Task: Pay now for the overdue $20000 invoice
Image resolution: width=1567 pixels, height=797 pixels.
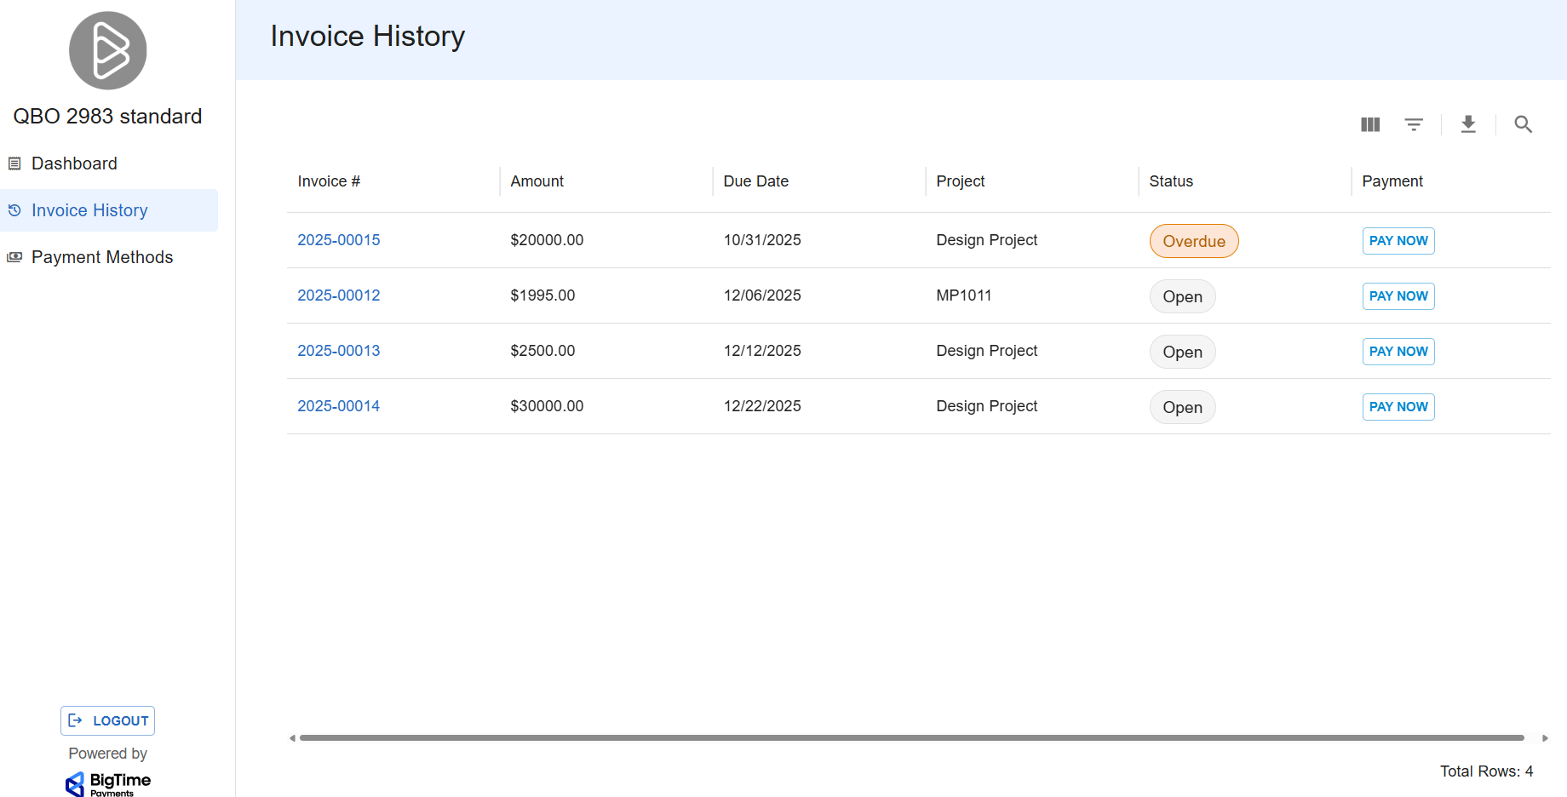Action: click(1398, 241)
